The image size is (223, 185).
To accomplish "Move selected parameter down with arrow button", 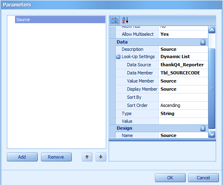I will tap(101, 157).
